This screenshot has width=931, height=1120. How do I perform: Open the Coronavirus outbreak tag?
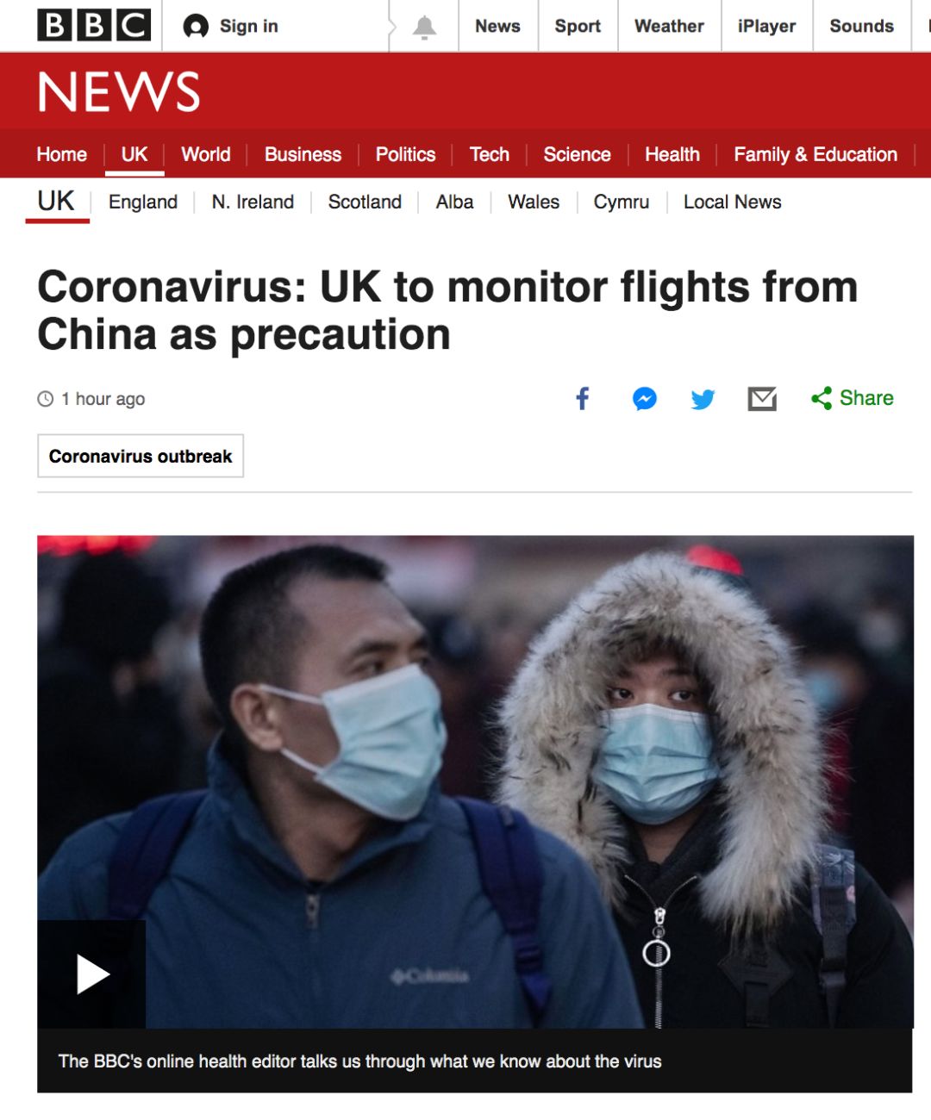click(141, 456)
